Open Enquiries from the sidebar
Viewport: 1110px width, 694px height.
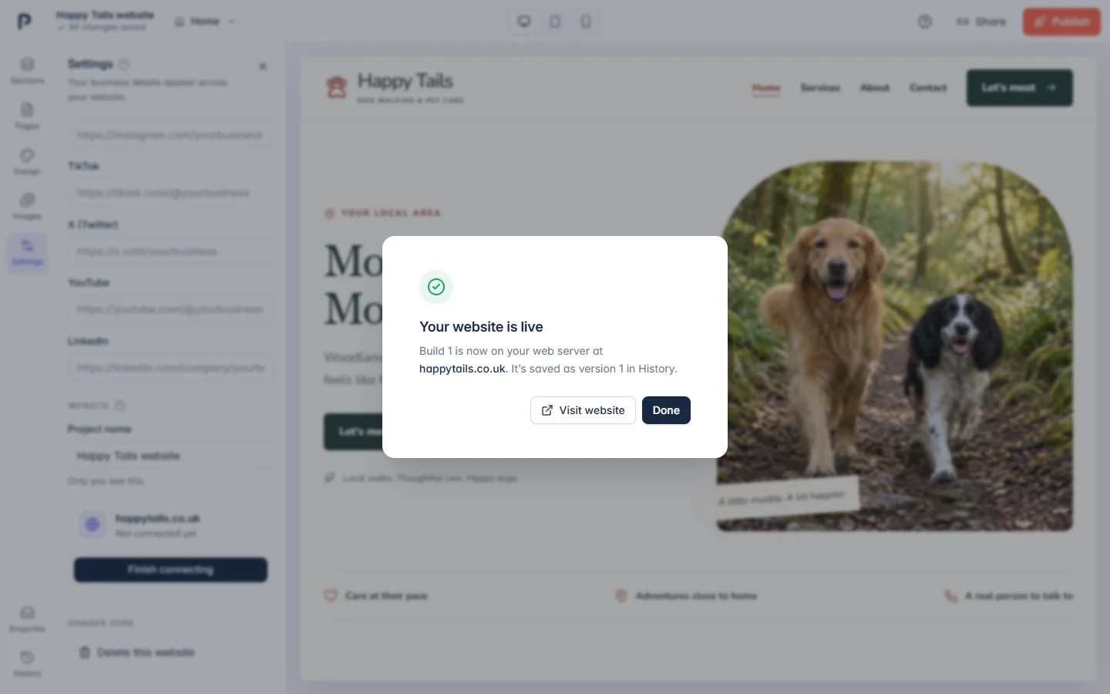pos(27,618)
